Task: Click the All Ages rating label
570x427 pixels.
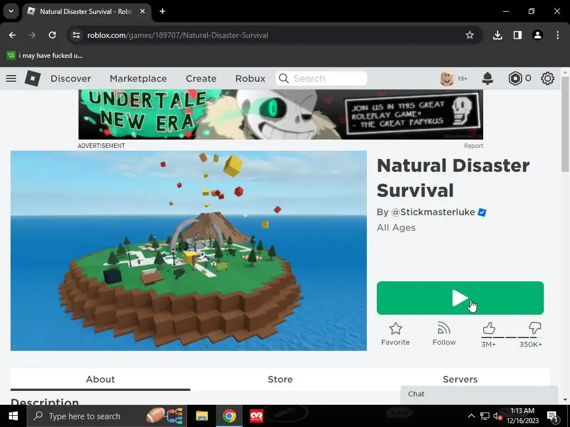Action: [396, 227]
